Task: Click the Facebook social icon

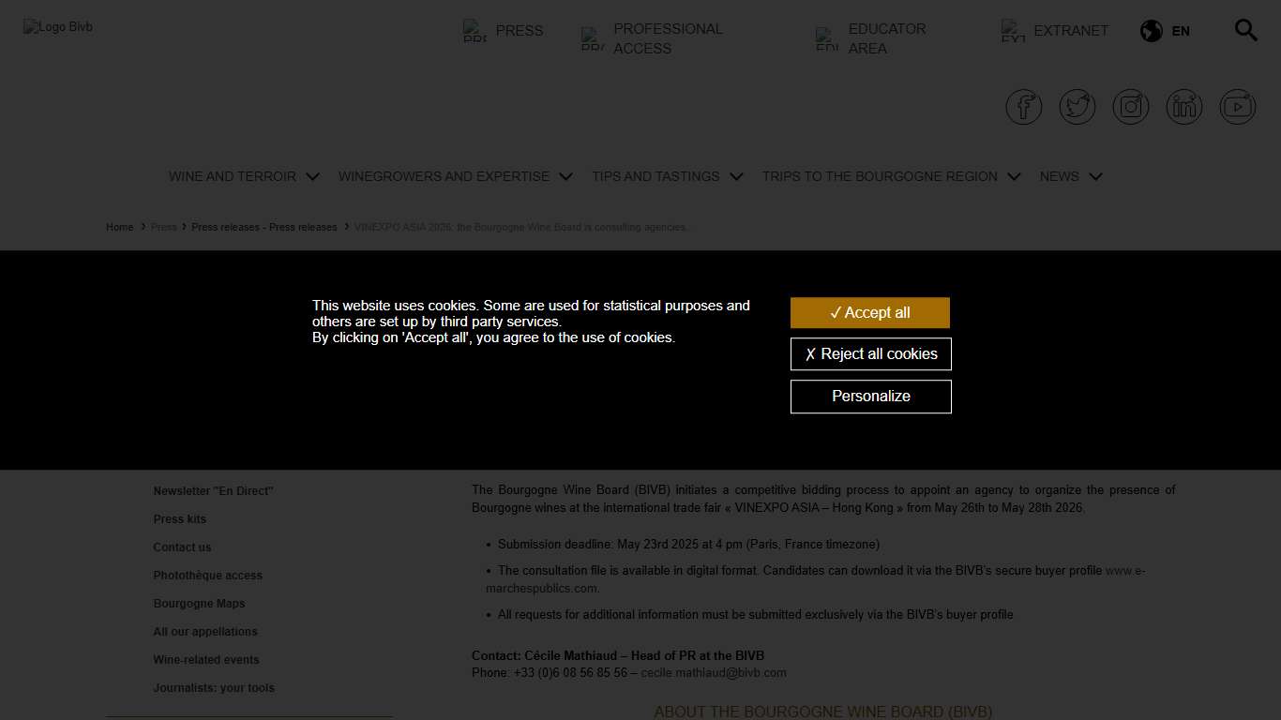Action: pyautogui.click(x=1023, y=107)
